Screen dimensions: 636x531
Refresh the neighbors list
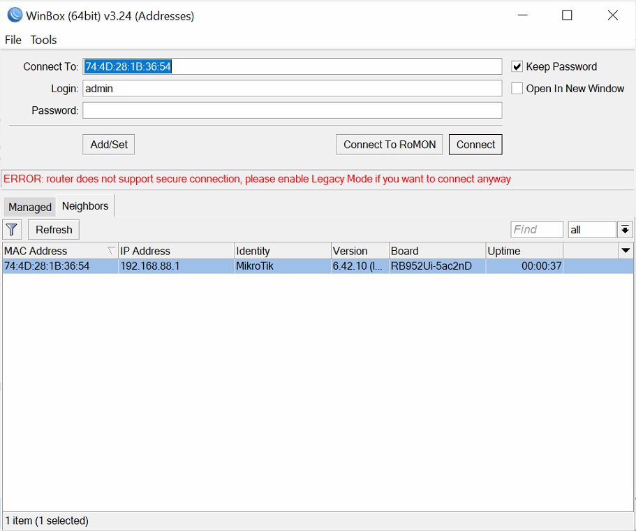[x=54, y=230]
